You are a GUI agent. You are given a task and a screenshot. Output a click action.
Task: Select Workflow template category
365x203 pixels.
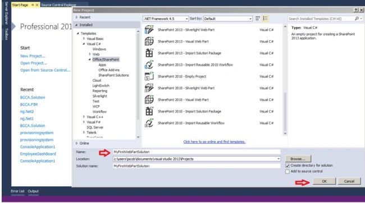99,111
